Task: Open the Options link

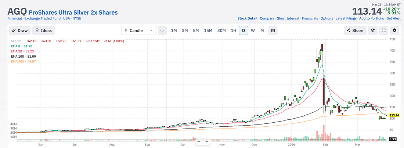Action: (327, 18)
